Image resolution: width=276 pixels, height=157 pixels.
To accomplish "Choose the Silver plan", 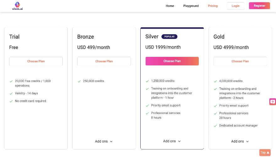I will pyautogui.click(x=172, y=61).
